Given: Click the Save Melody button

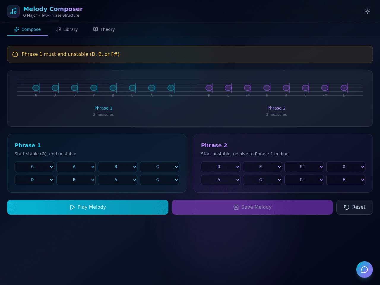Looking at the screenshot, I should (x=252, y=207).
